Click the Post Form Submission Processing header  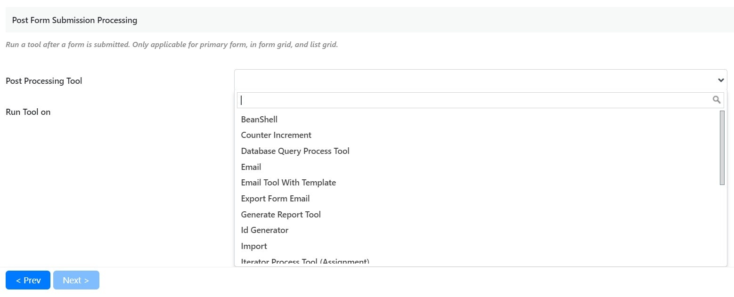coord(74,20)
